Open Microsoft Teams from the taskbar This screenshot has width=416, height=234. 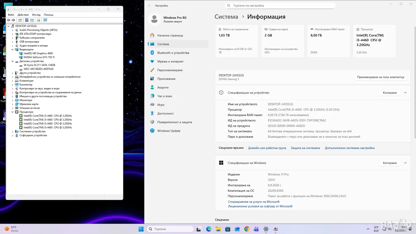256,229
